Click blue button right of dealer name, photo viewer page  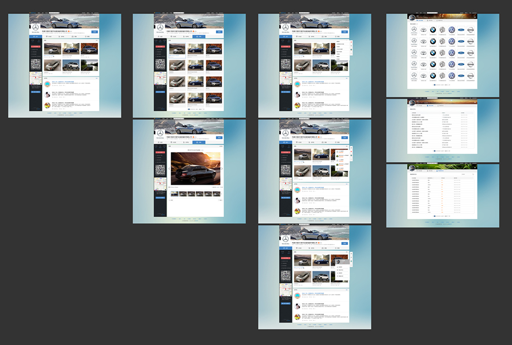click(219, 137)
